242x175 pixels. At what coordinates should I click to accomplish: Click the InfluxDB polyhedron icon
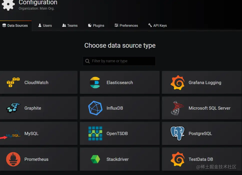pyautogui.click(x=95, y=108)
